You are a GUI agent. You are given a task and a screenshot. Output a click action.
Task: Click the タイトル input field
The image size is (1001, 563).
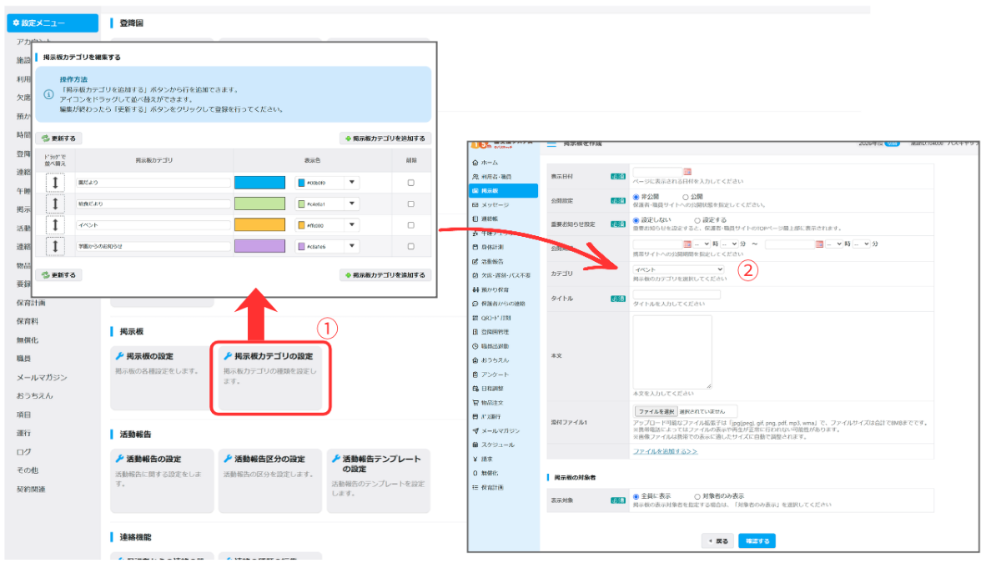point(677,294)
